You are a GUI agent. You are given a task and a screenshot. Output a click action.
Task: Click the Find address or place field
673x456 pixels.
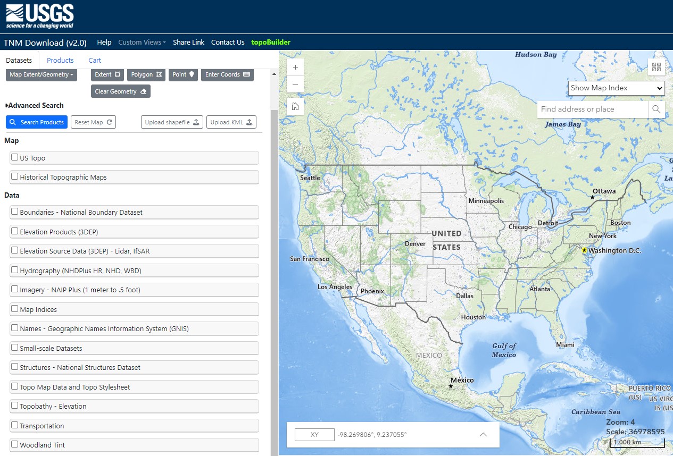[x=593, y=109]
